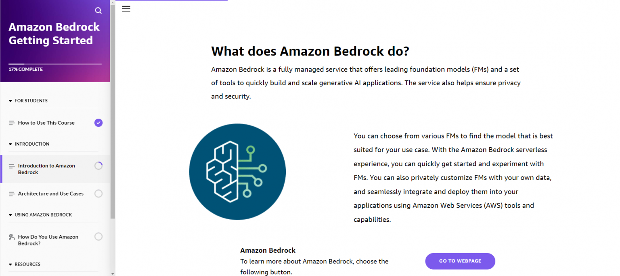Select the lesson lines icon beside How to Use This Course
Screen dimensions: 620x276
[11, 123]
